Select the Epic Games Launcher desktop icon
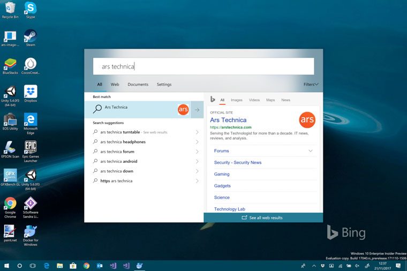 (31, 152)
